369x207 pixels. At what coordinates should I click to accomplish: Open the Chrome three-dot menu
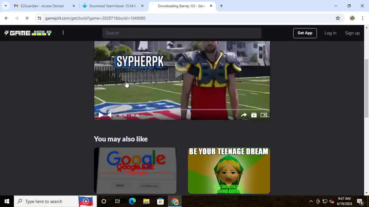pyautogui.click(x=363, y=18)
